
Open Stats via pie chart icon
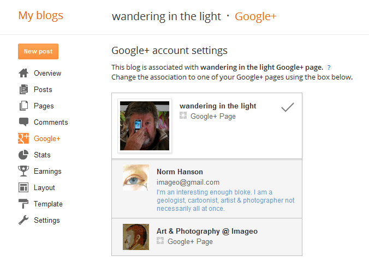tap(23, 155)
